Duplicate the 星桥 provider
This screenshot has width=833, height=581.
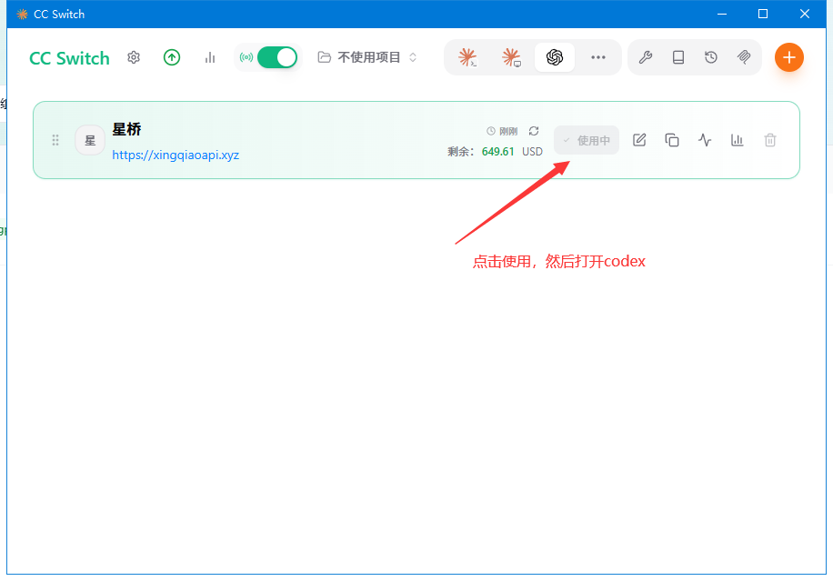click(672, 140)
